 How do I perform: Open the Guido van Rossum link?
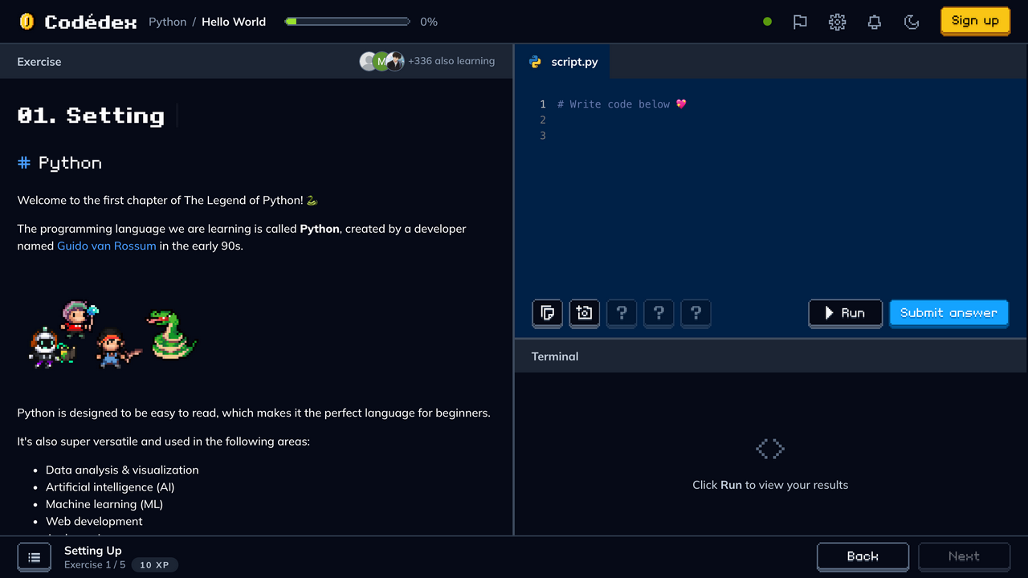[x=107, y=246]
